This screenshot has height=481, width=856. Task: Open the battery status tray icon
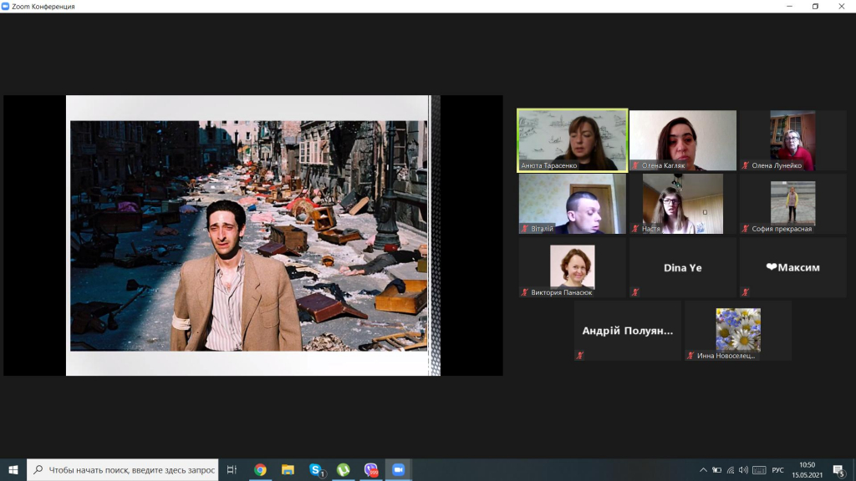[716, 470]
